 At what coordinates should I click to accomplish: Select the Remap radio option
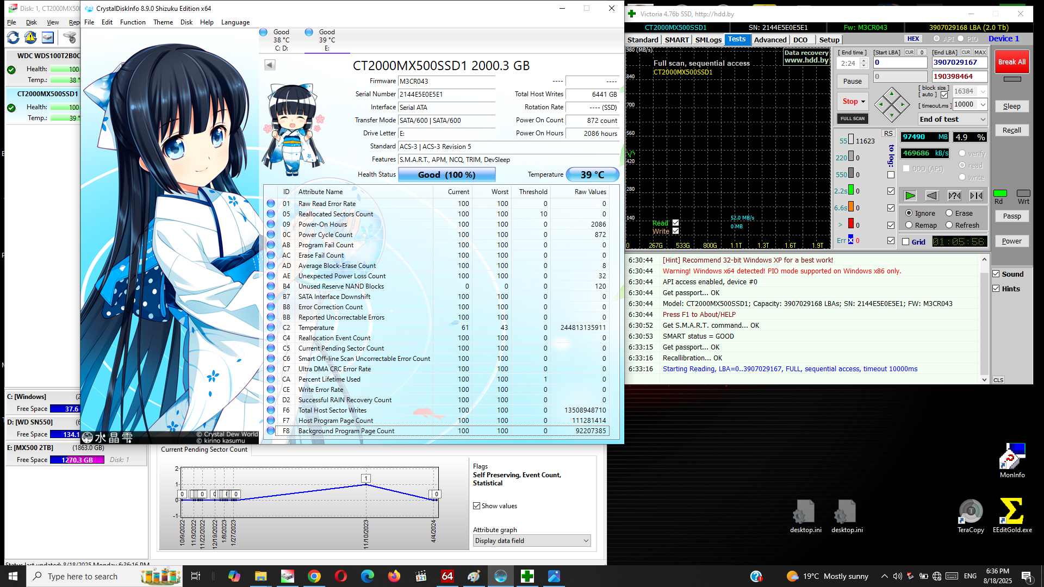909,225
